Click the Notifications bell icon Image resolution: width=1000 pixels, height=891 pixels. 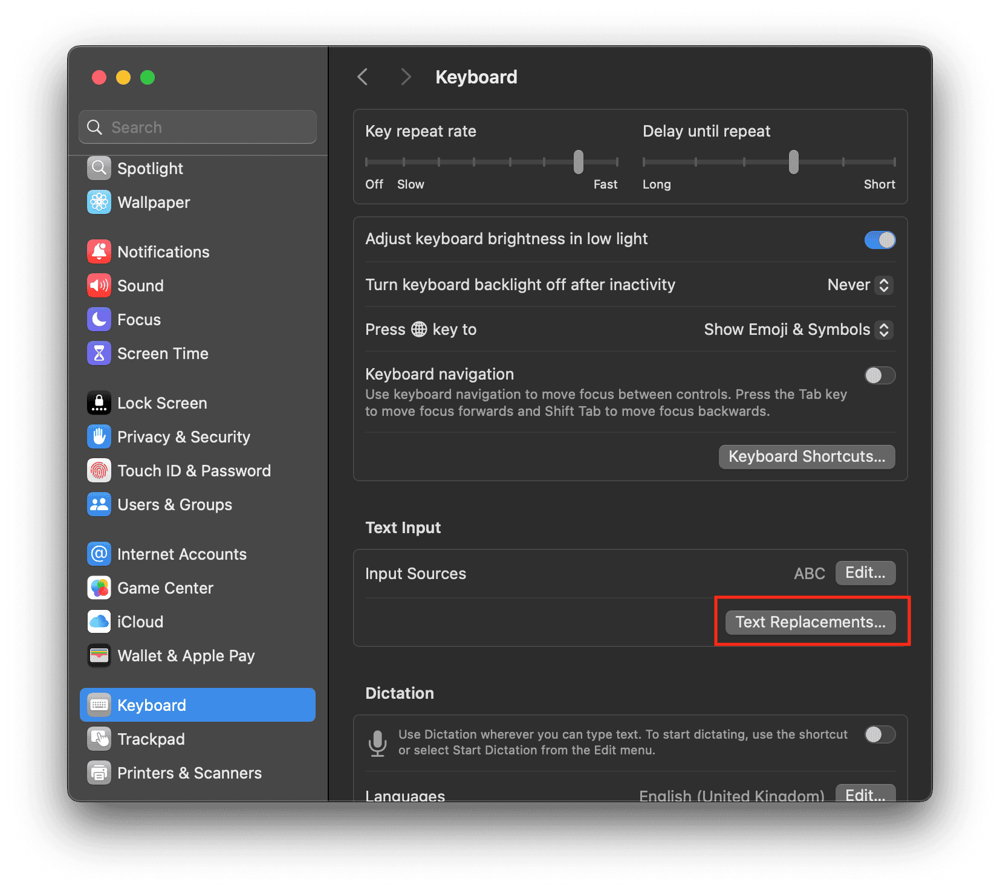pyautogui.click(x=99, y=252)
